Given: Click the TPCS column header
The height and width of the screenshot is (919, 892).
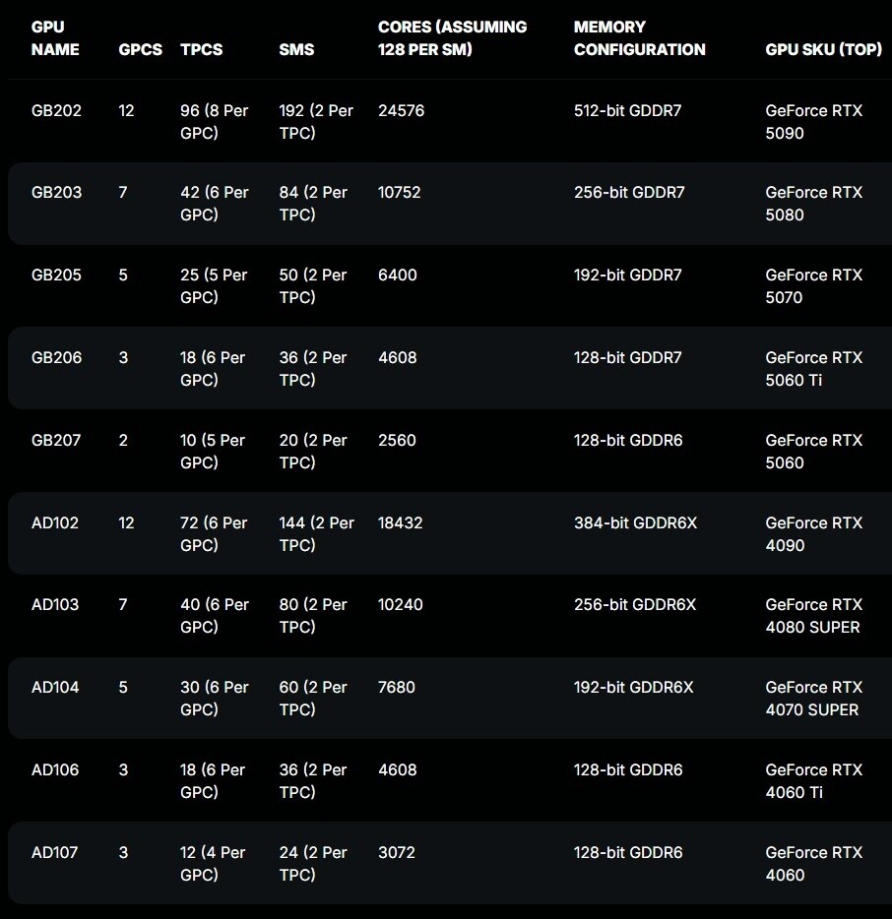Looking at the screenshot, I should click(x=201, y=49).
